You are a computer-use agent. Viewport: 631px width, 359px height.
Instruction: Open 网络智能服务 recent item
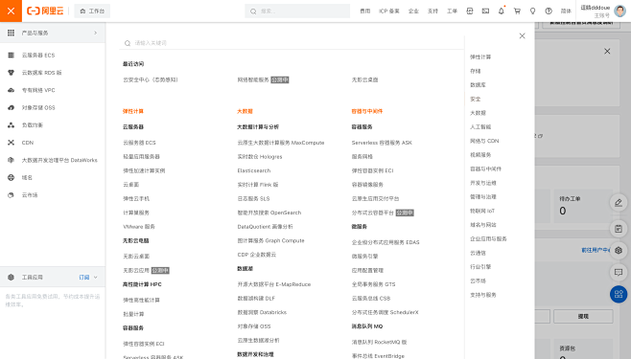coord(253,79)
